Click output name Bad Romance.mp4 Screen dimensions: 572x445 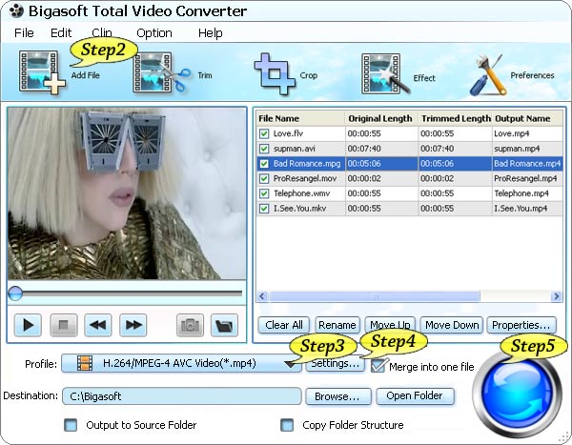pyautogui.click(x=527, y=163)
